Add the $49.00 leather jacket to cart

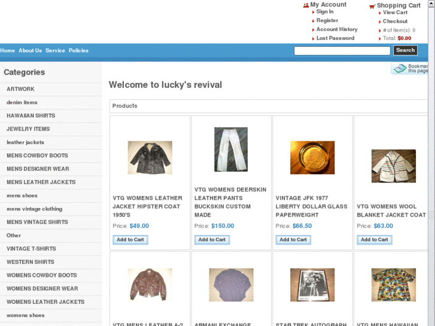[x=130, y=240]
